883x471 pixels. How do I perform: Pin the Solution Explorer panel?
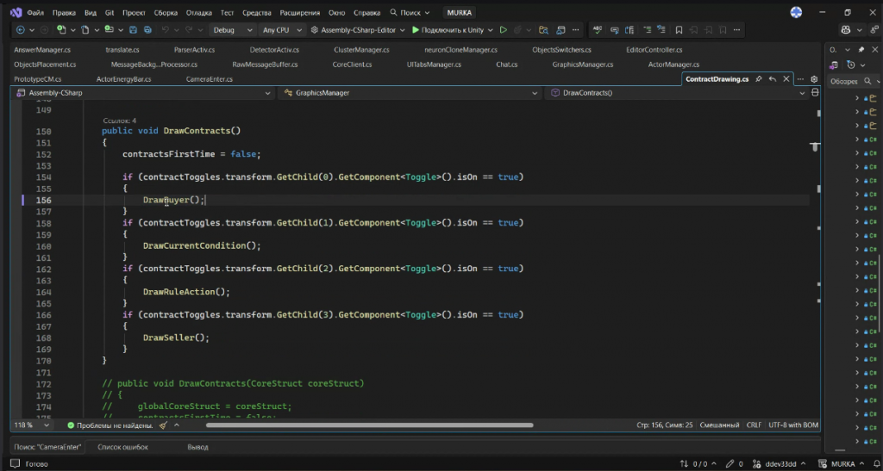click(861, 49)
